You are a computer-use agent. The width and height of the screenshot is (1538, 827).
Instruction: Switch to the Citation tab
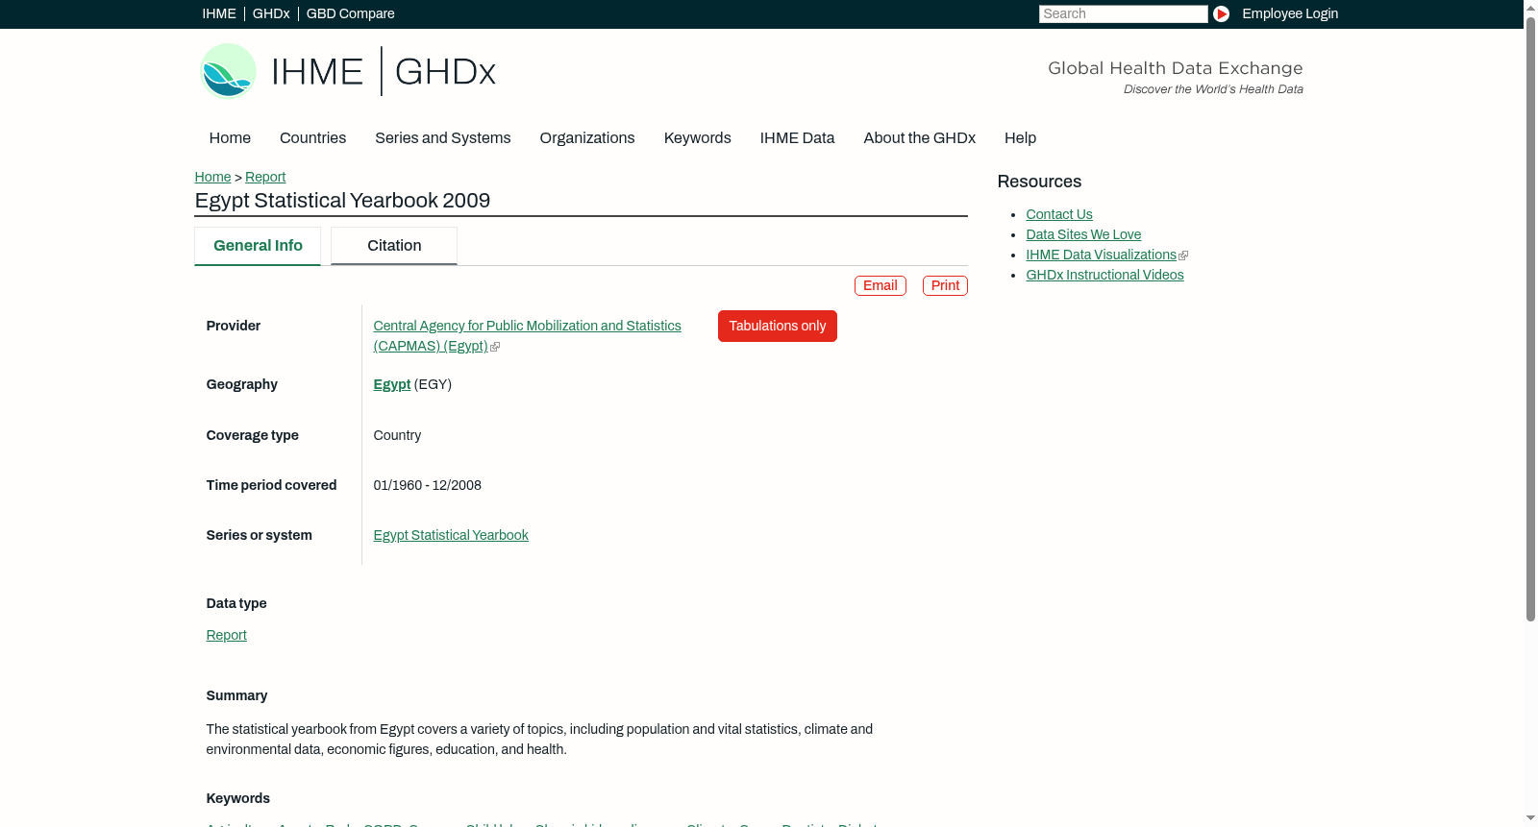click(394, 246)
